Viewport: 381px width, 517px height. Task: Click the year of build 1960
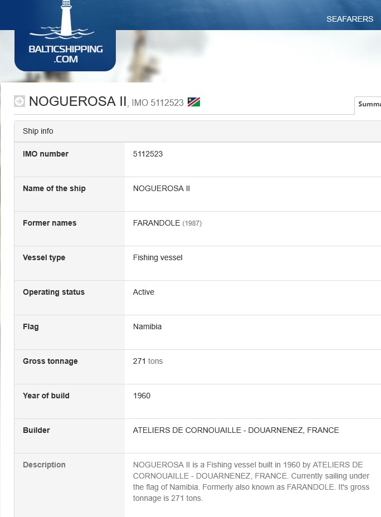141,396
